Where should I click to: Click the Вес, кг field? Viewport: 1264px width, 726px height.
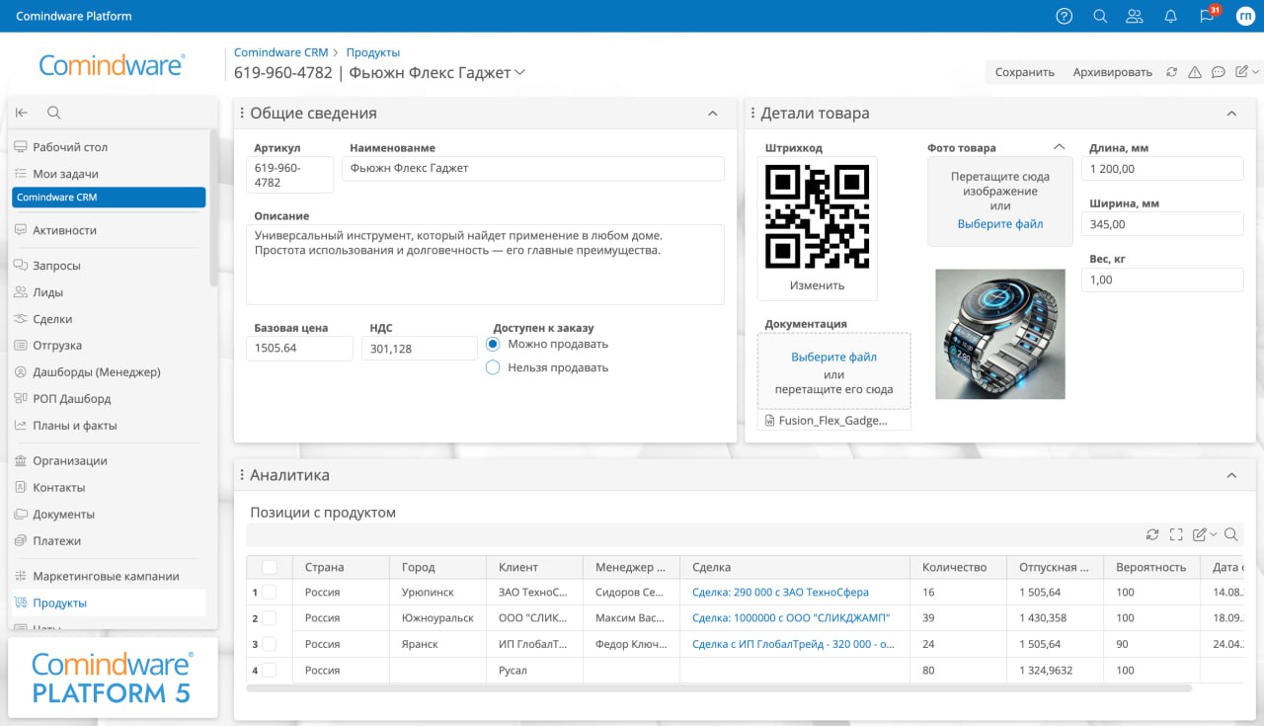pyautogui.click(x=1162, y=280)
